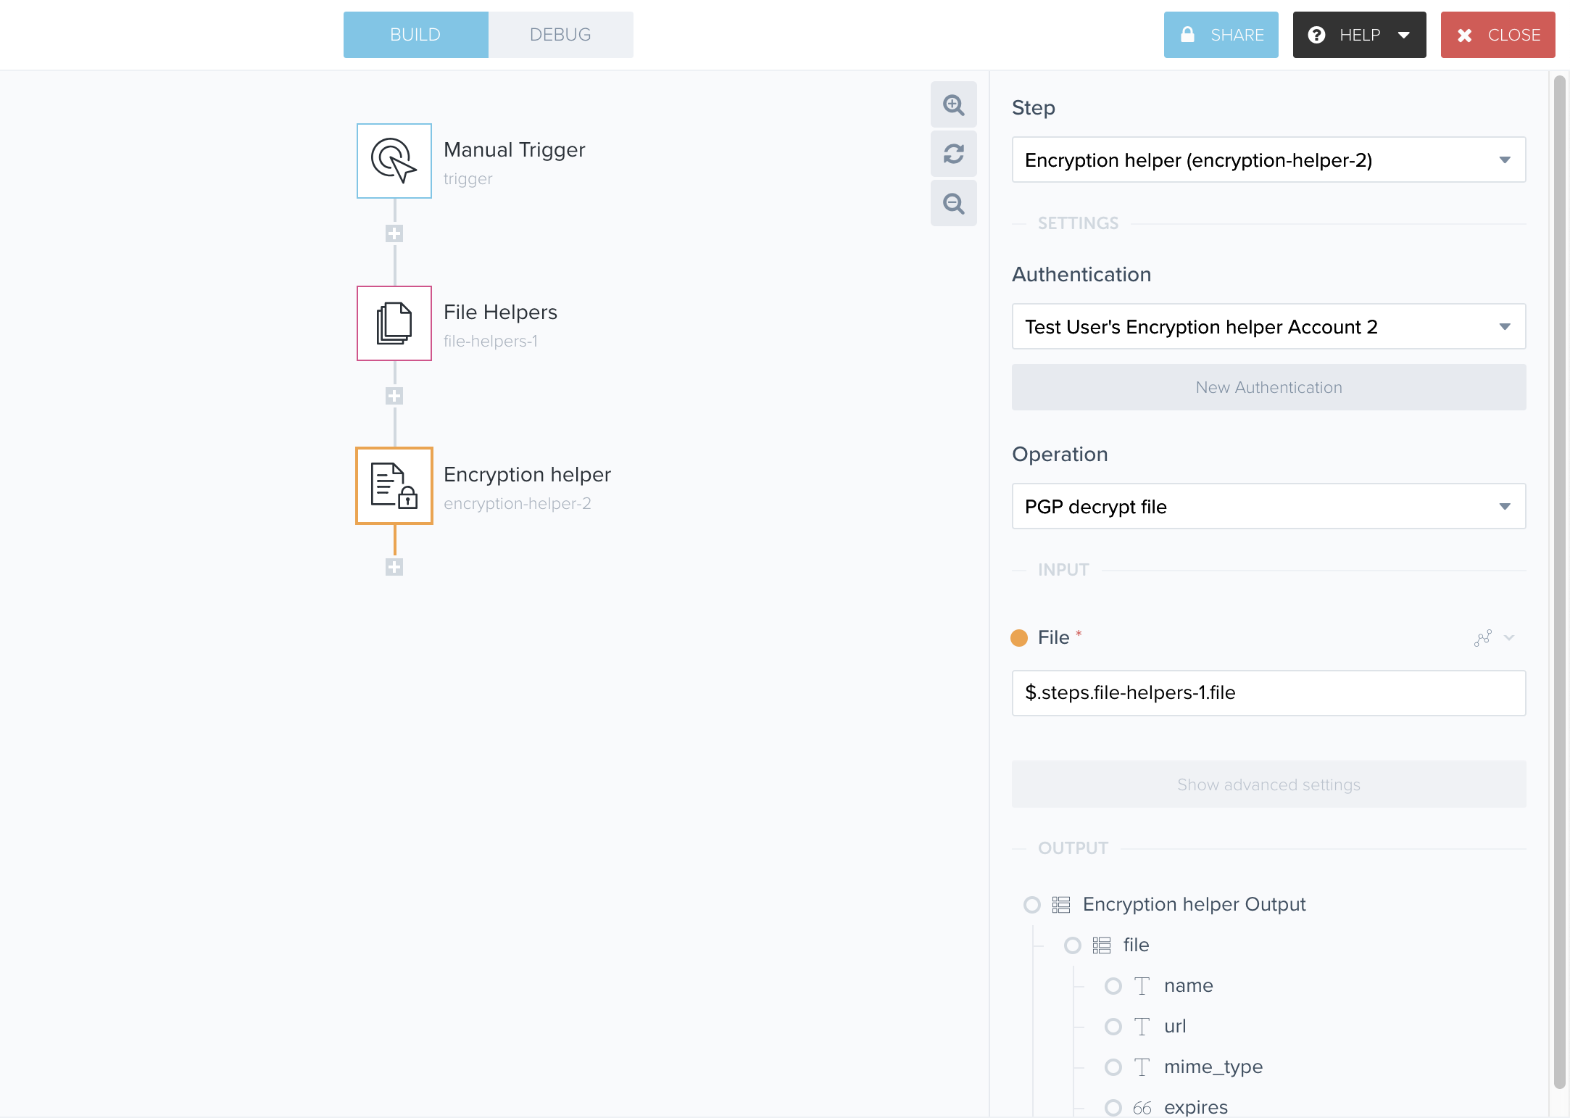Click inside the File jsonpath input field
This screenshot has width=1570, height=1118.
1268,692
